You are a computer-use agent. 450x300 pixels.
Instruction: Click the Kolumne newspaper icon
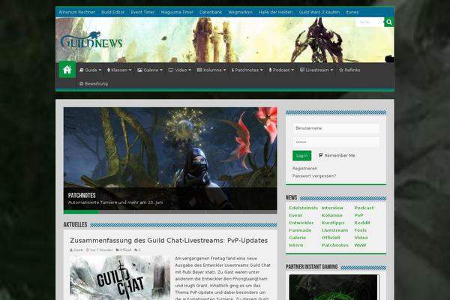(199, 70)
